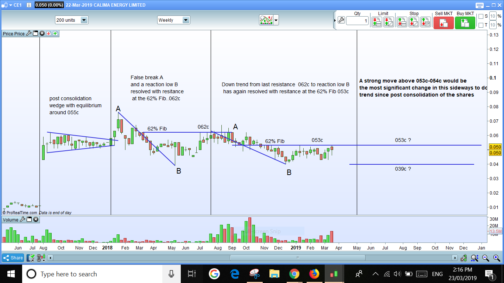
Task: Click the rightmost candlestick icon near zoom controls
Action: (463, 258)
